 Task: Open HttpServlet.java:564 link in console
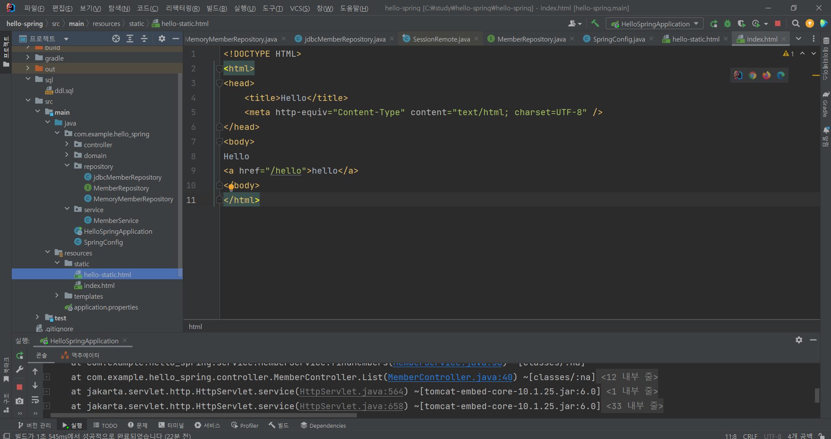[351, 391]
